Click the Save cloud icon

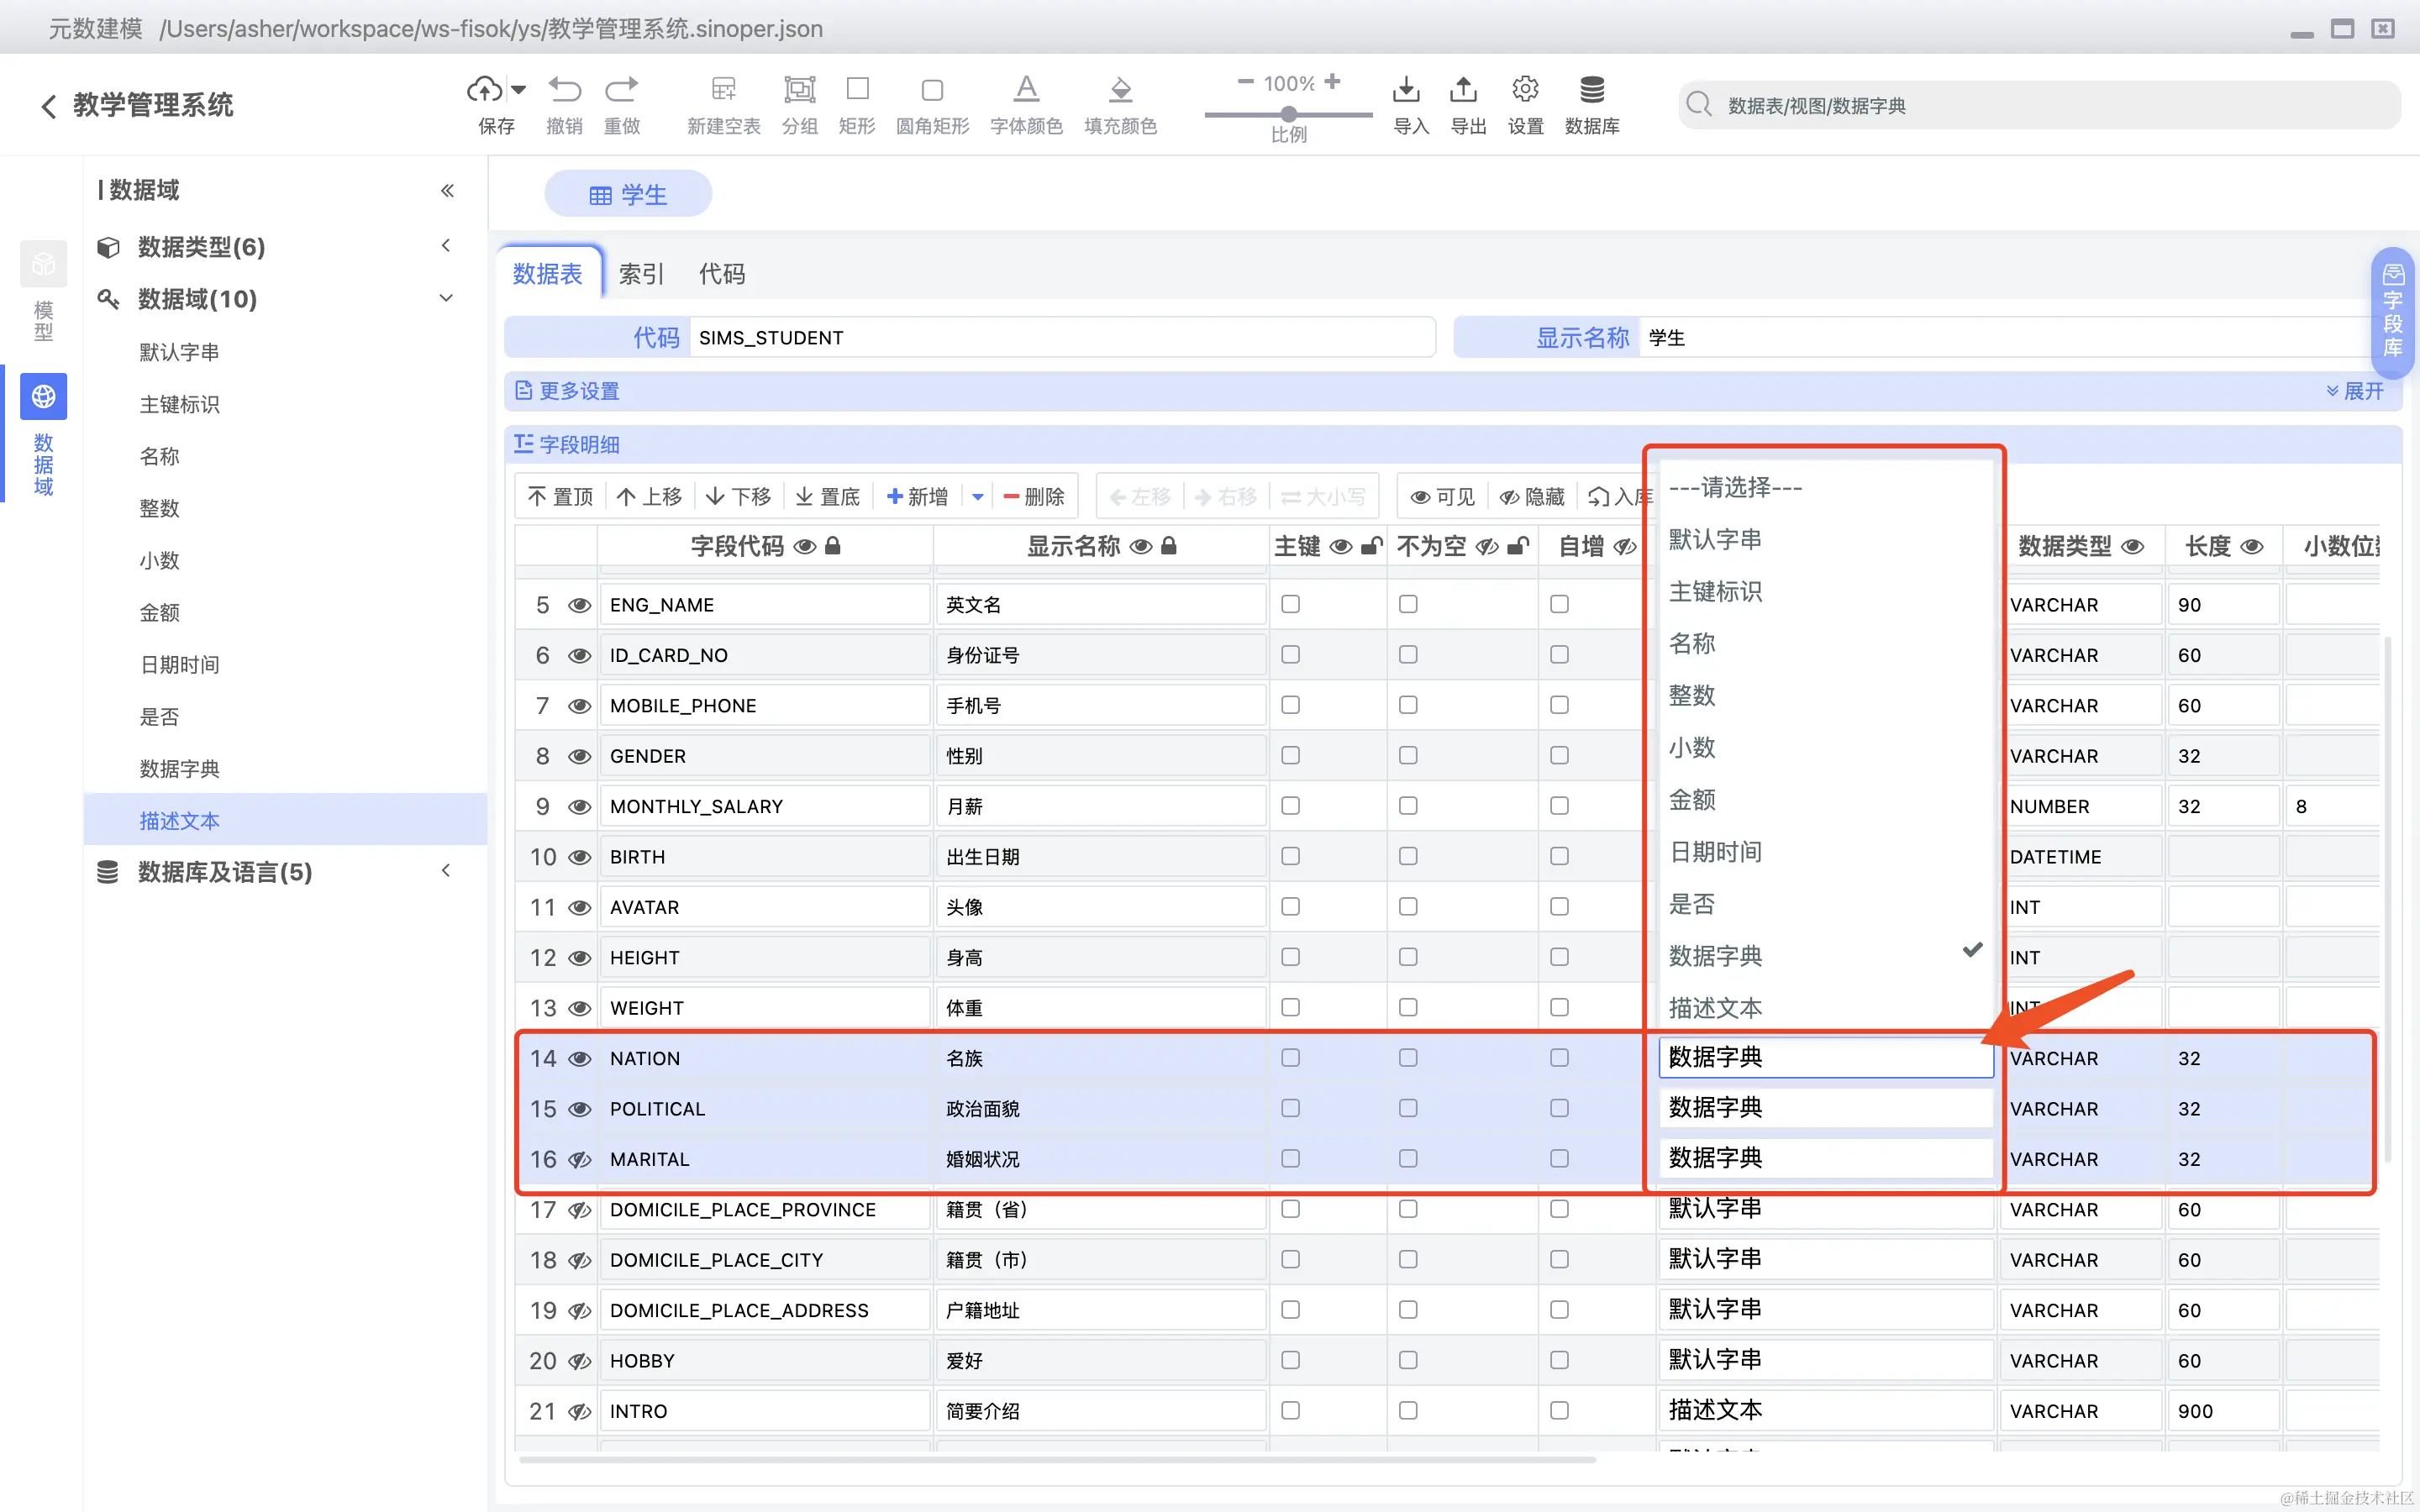pos(485,89)
